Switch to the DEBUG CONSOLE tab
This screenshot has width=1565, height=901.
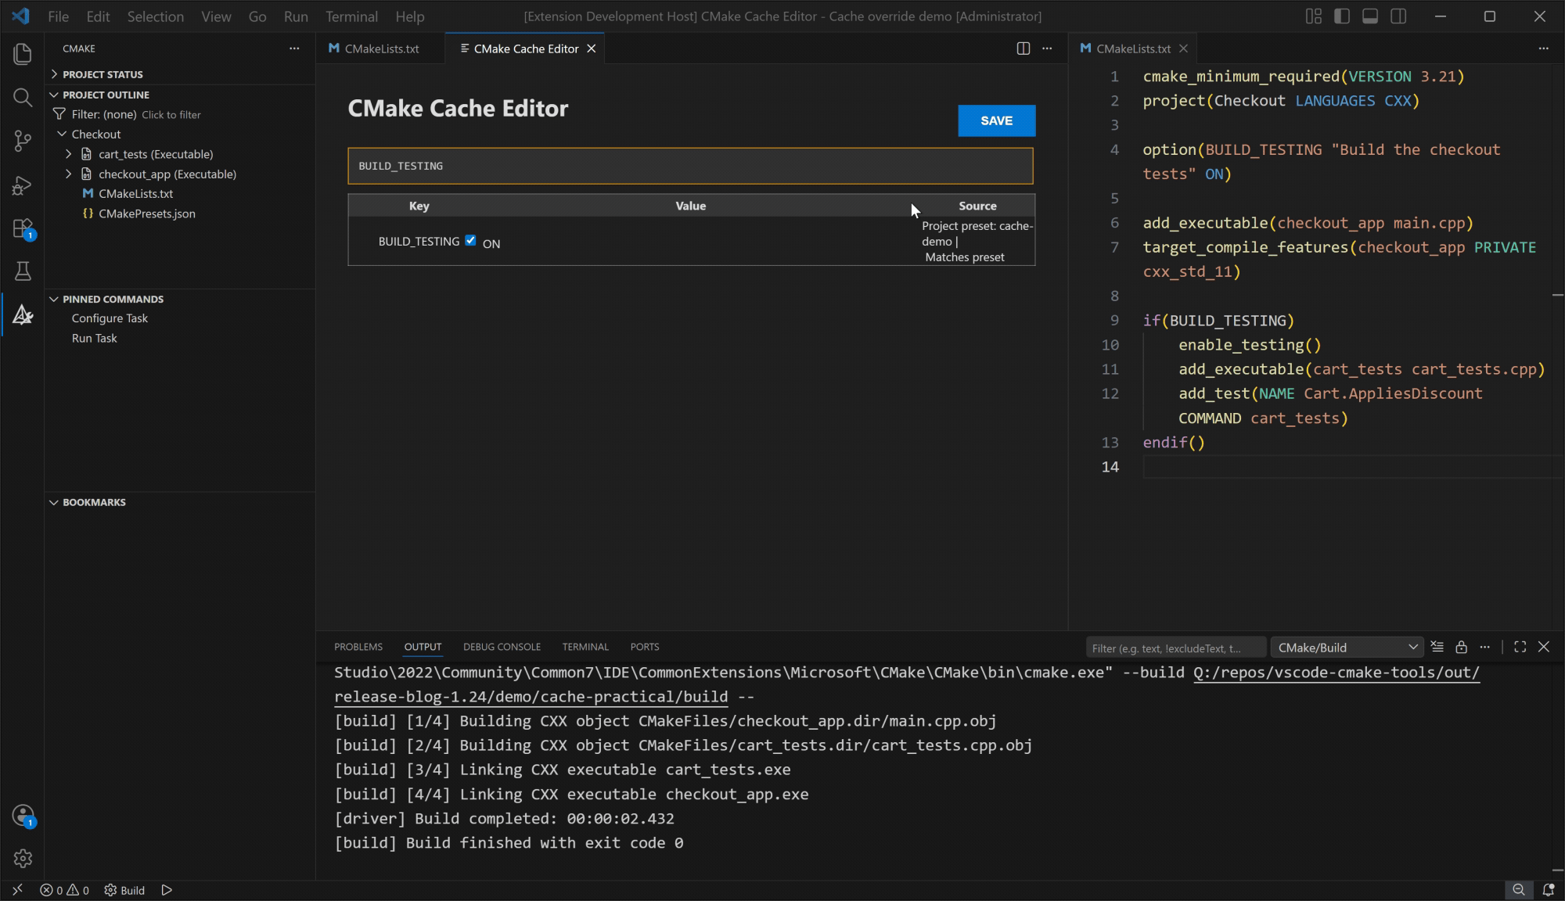point(502,647)
